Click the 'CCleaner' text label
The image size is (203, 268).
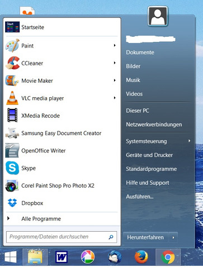32,63
